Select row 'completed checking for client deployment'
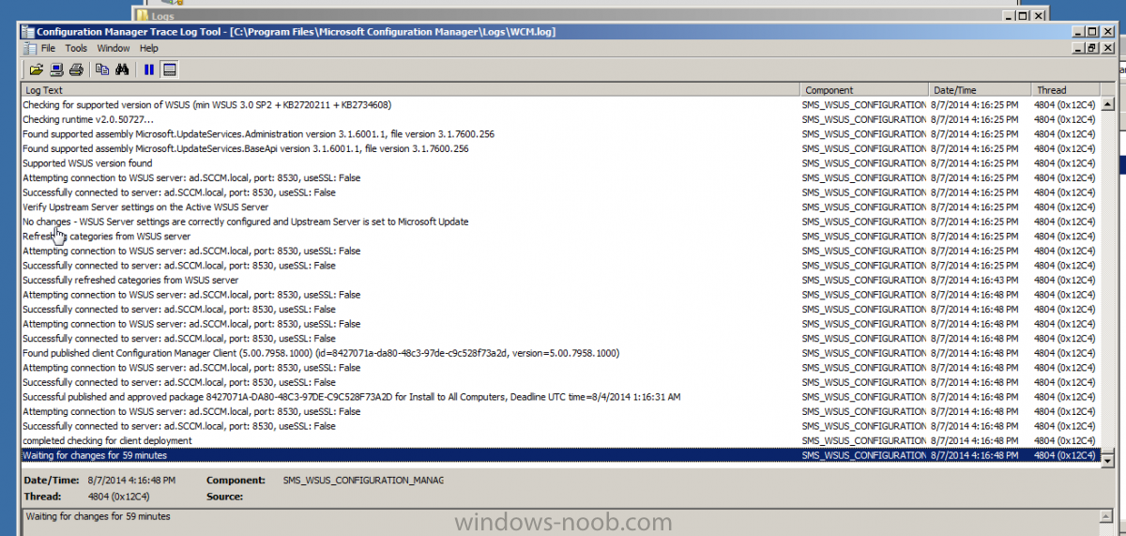 point(560,440)
